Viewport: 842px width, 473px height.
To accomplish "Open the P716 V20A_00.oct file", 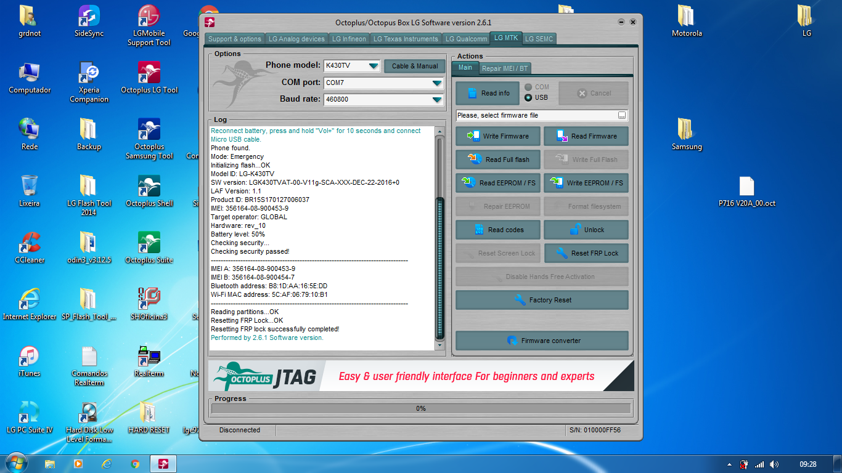I will (x=746, y=192).
